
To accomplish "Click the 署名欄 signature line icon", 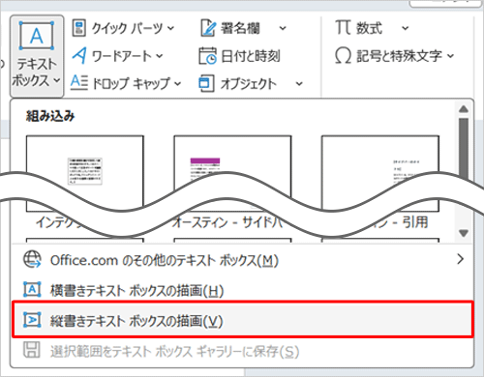I will click(208, 28).
